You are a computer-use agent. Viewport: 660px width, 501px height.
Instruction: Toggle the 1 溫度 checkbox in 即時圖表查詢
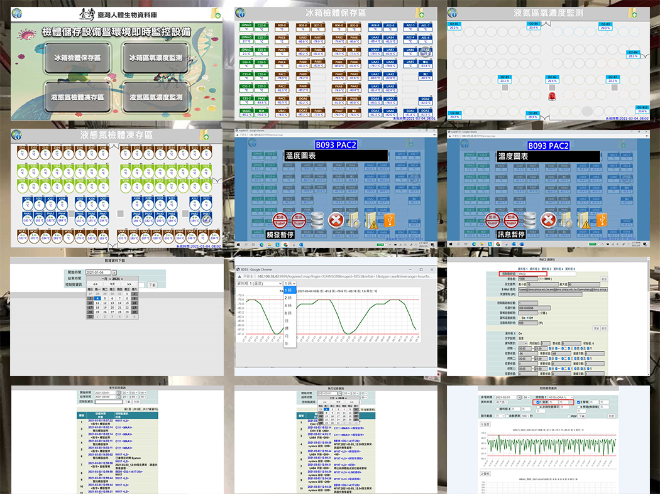click(x=538, y=402)
